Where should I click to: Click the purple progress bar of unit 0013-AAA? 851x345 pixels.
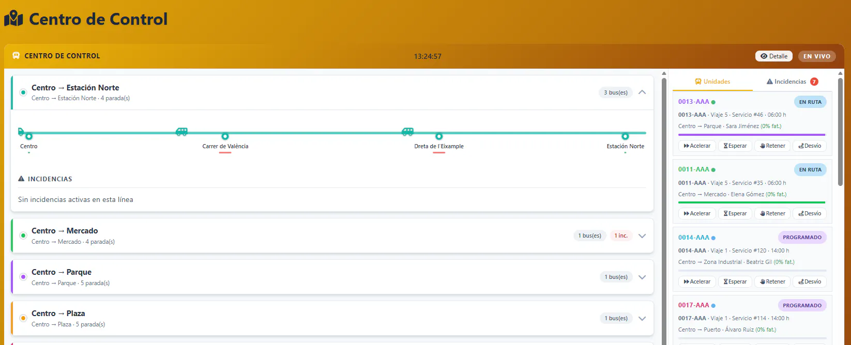[x=752, y=135]
